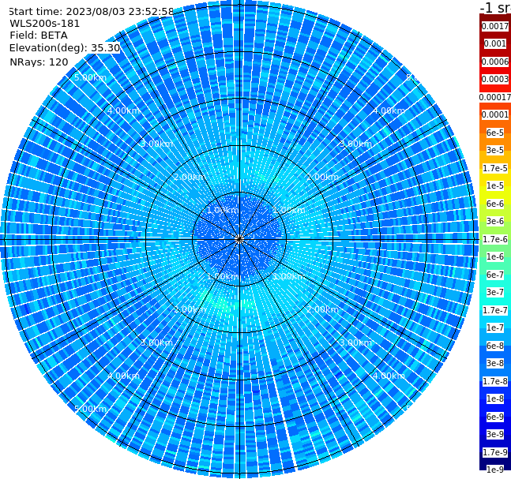Screen dimensions: 511x479
Task: Select the 6e-8 colorbar label
Action: pyautogui.click(x=495, y=346)
